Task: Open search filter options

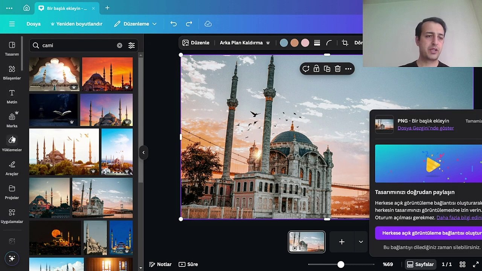Action: (x=131, y=45)
